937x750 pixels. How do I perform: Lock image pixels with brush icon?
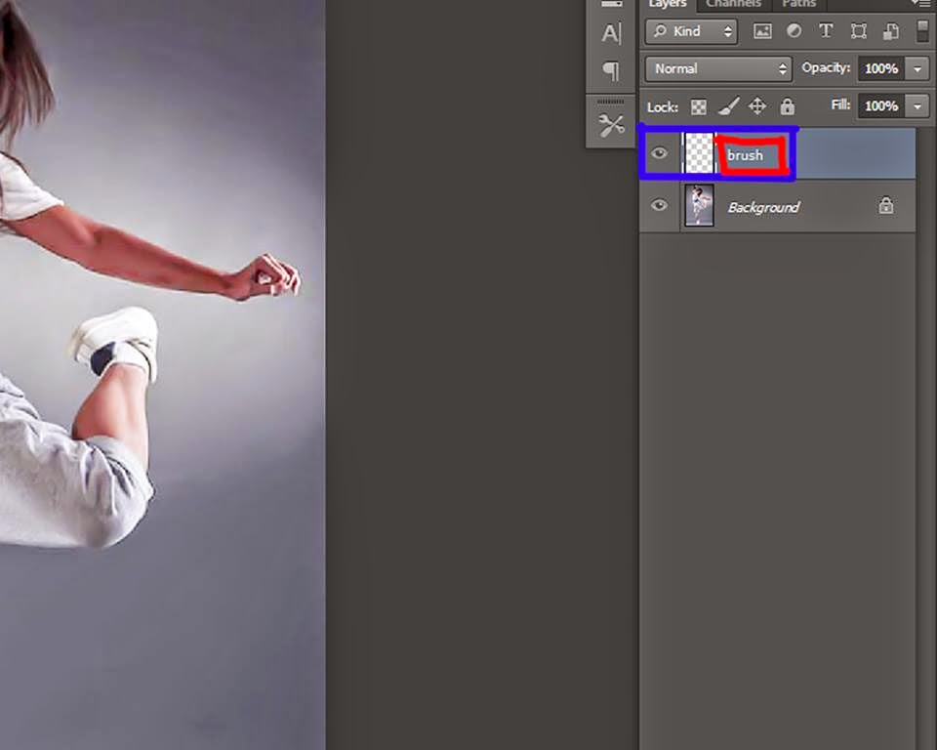pyautogui.click(x=728, y=106)
